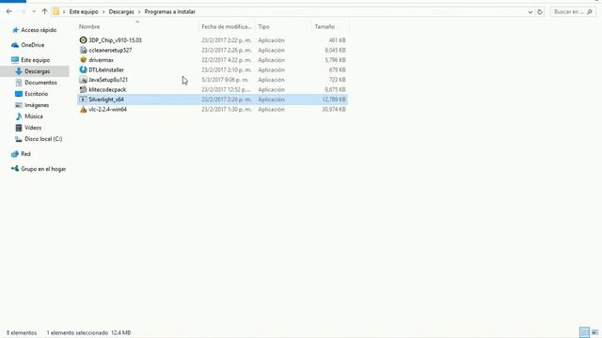This screenshot has width=602, height=338.
Task: Open address bar history dropdown chevron
Action: [x=531, y=12]
